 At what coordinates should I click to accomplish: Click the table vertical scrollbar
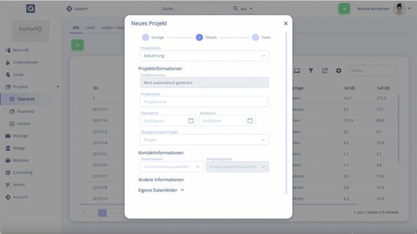(398, 128)
